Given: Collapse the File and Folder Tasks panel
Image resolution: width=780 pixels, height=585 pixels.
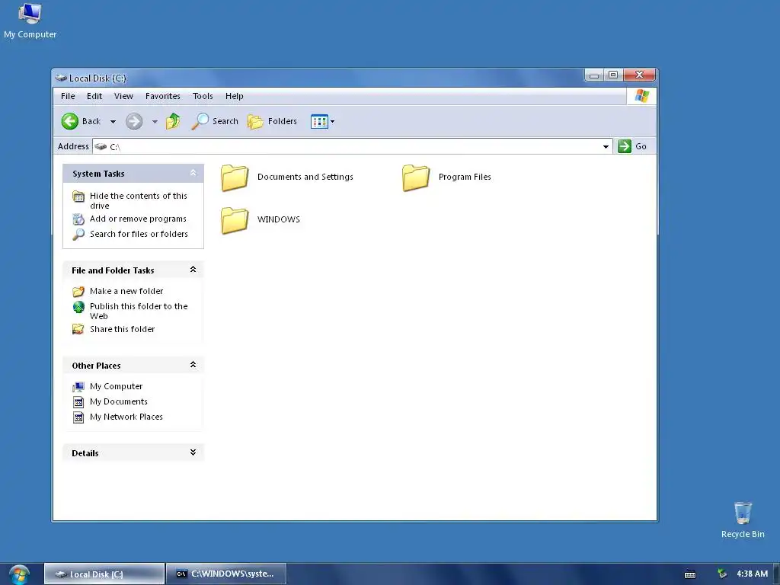Looking at the screenshot, I should click(x=193, y=270).
